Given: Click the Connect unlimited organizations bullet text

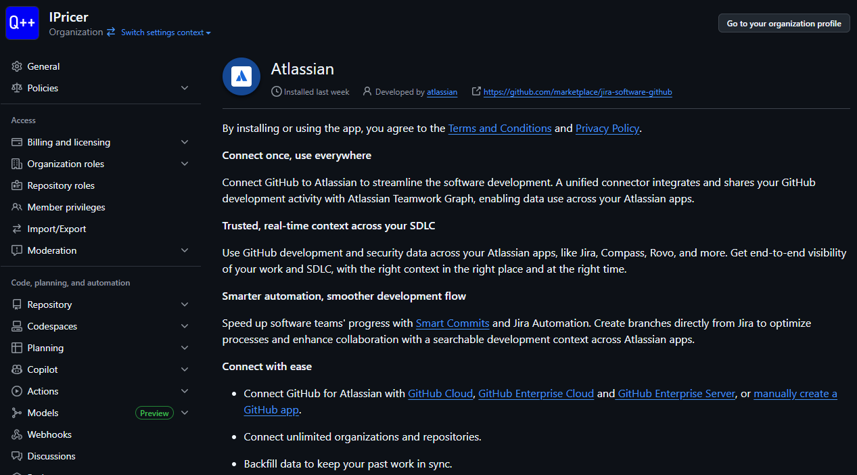Looking at the screenshot, I should 363,437.
